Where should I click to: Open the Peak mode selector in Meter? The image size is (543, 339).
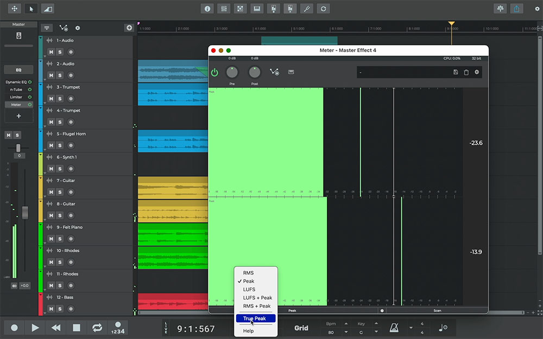[x=292, y=311]
